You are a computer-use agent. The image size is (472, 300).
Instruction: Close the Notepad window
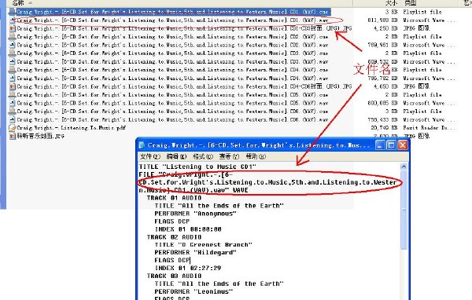click(403, 145)
